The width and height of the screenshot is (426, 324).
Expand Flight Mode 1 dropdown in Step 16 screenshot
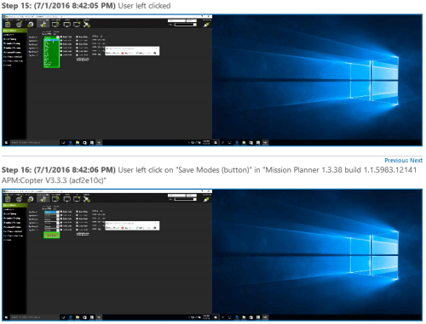[51, 212]
